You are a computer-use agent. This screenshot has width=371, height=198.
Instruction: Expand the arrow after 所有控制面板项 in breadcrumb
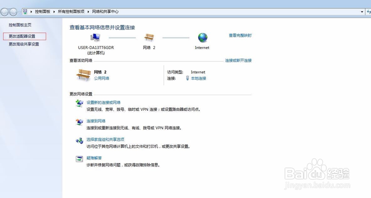(88, 12)
